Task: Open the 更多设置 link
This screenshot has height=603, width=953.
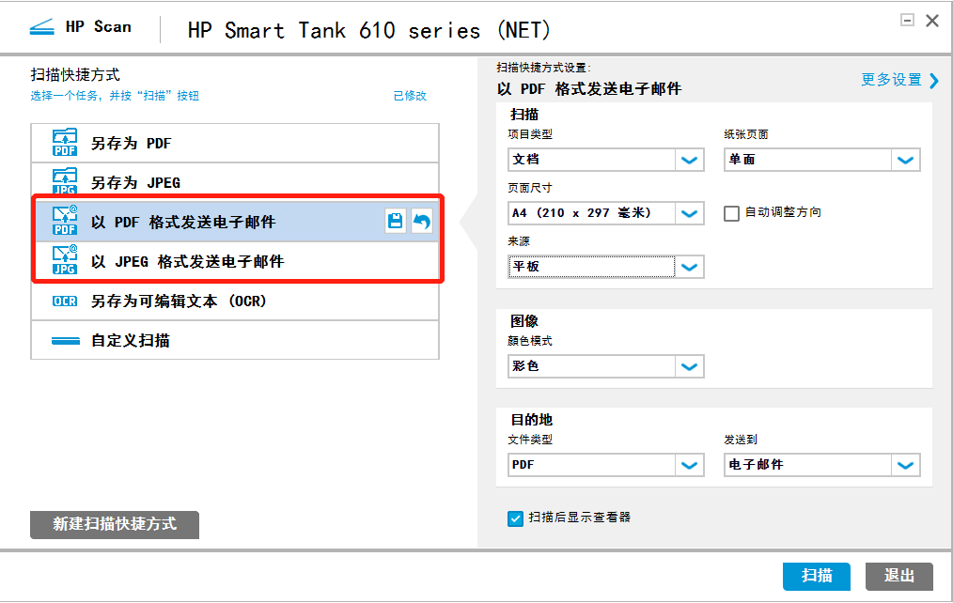Action: pyautogui.click(x=899, y=80)
